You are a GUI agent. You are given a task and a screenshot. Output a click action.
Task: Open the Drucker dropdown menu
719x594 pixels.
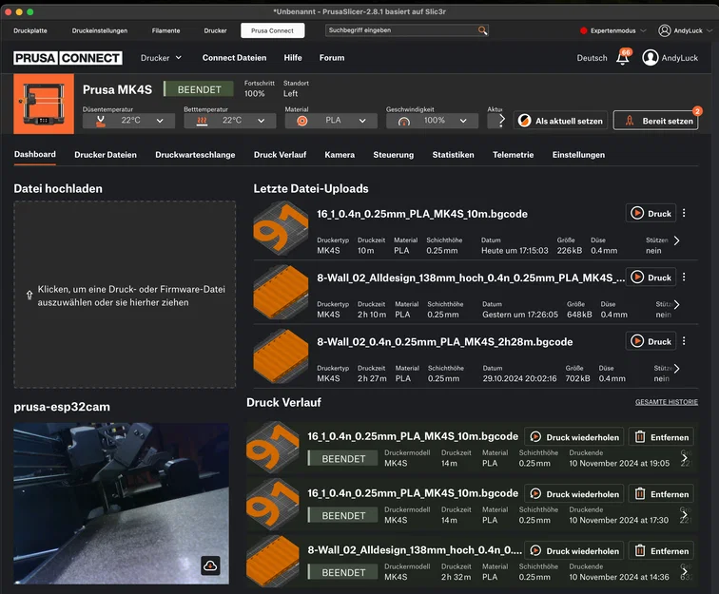click(161, 58)
